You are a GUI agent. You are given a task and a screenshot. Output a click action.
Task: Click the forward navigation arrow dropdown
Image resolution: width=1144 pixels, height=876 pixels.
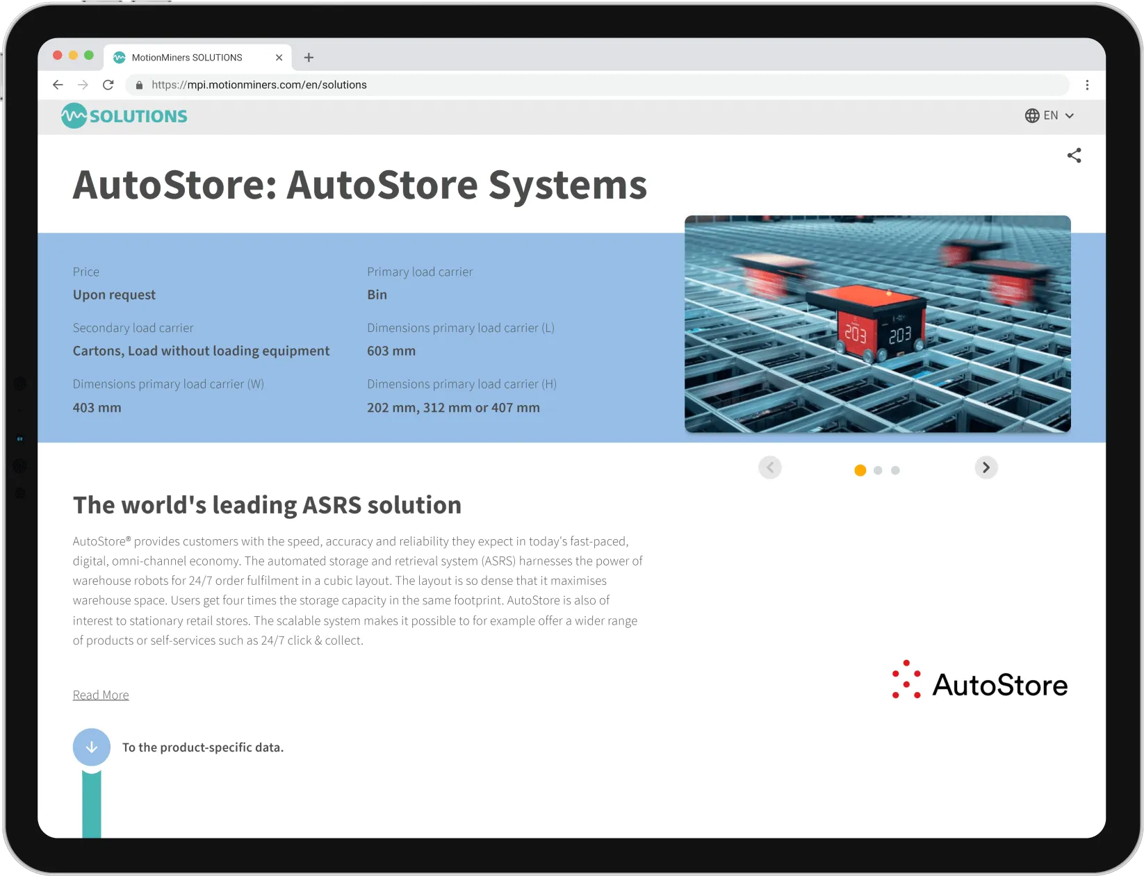point(83,85)
